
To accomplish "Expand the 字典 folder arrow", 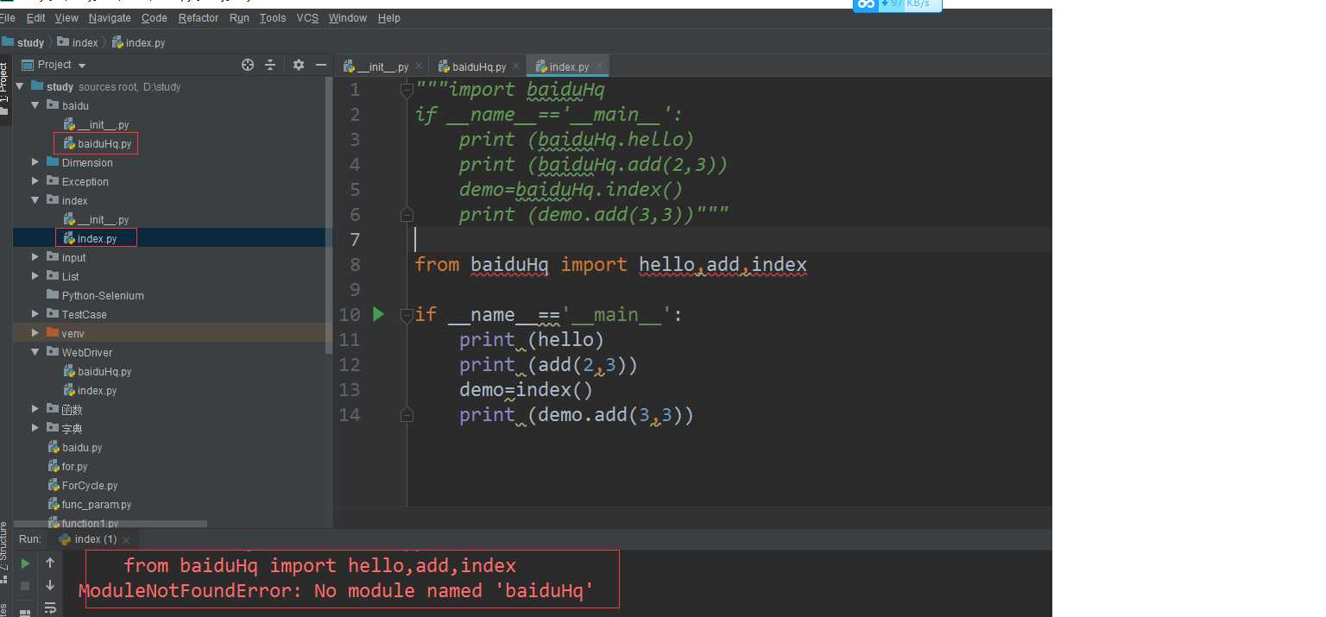I will coord(35,428).
